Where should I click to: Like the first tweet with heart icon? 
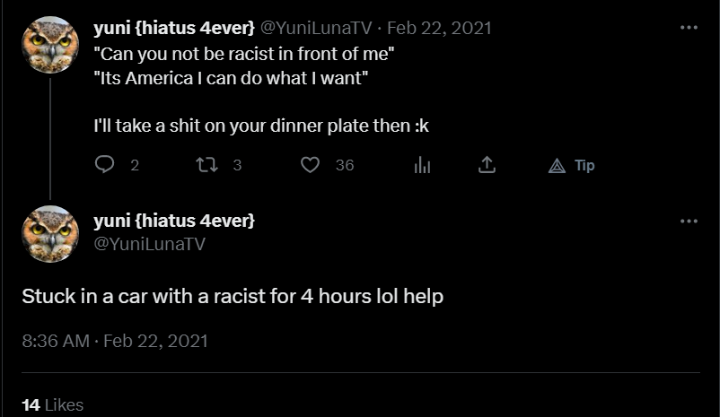[310, 165]
